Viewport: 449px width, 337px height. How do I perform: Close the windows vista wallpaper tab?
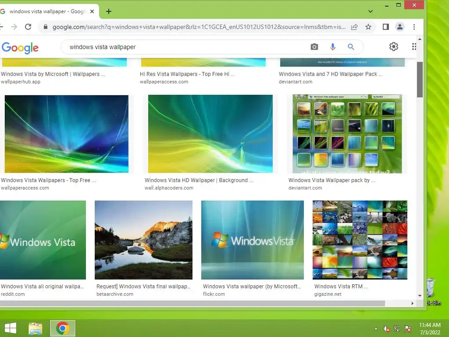[x=92, y=11]
